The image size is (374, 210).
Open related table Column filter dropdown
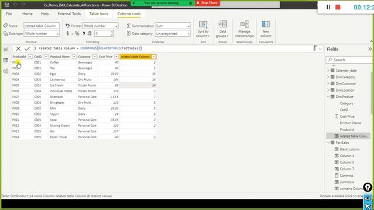[154, 57]
